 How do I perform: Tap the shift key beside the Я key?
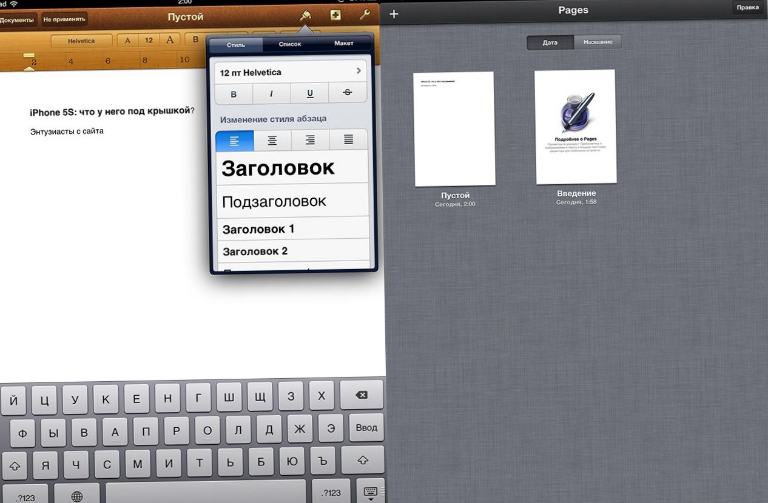click(x=15, y=465)
